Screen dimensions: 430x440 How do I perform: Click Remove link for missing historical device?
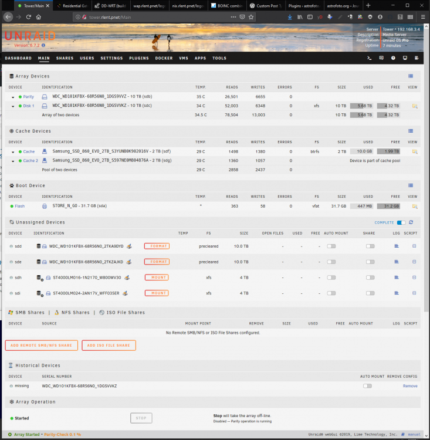pos(410,386)
